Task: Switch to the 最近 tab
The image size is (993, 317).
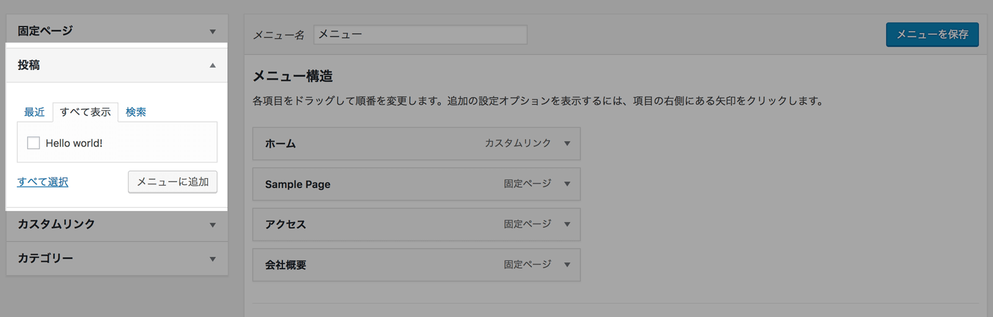Action: coord(34,112)
